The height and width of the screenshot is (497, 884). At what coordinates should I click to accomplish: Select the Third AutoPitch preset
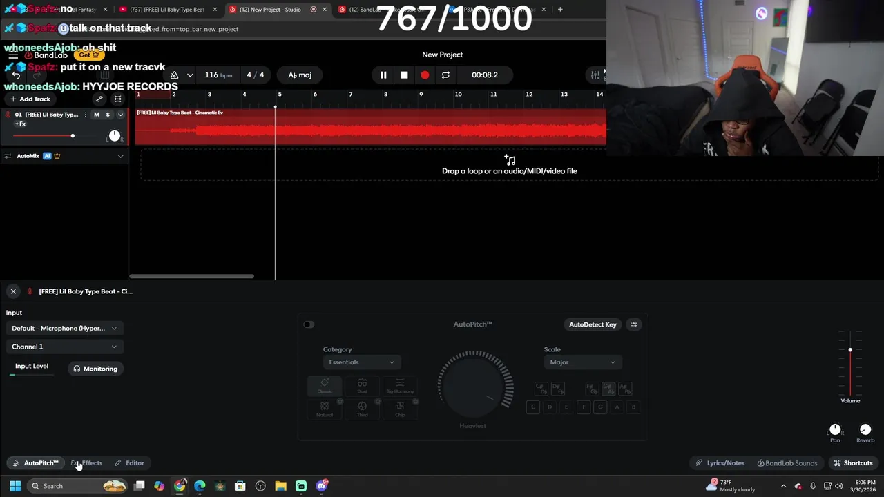(363, 409)
